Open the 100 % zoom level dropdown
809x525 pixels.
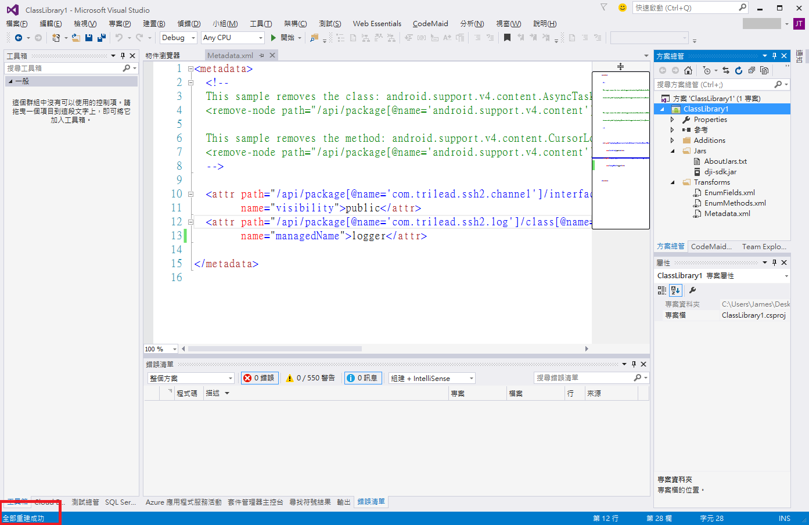tap(161, 349)
